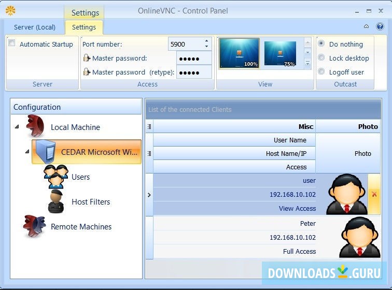
Task: Click the Photo column header
Action: (348, 126)
